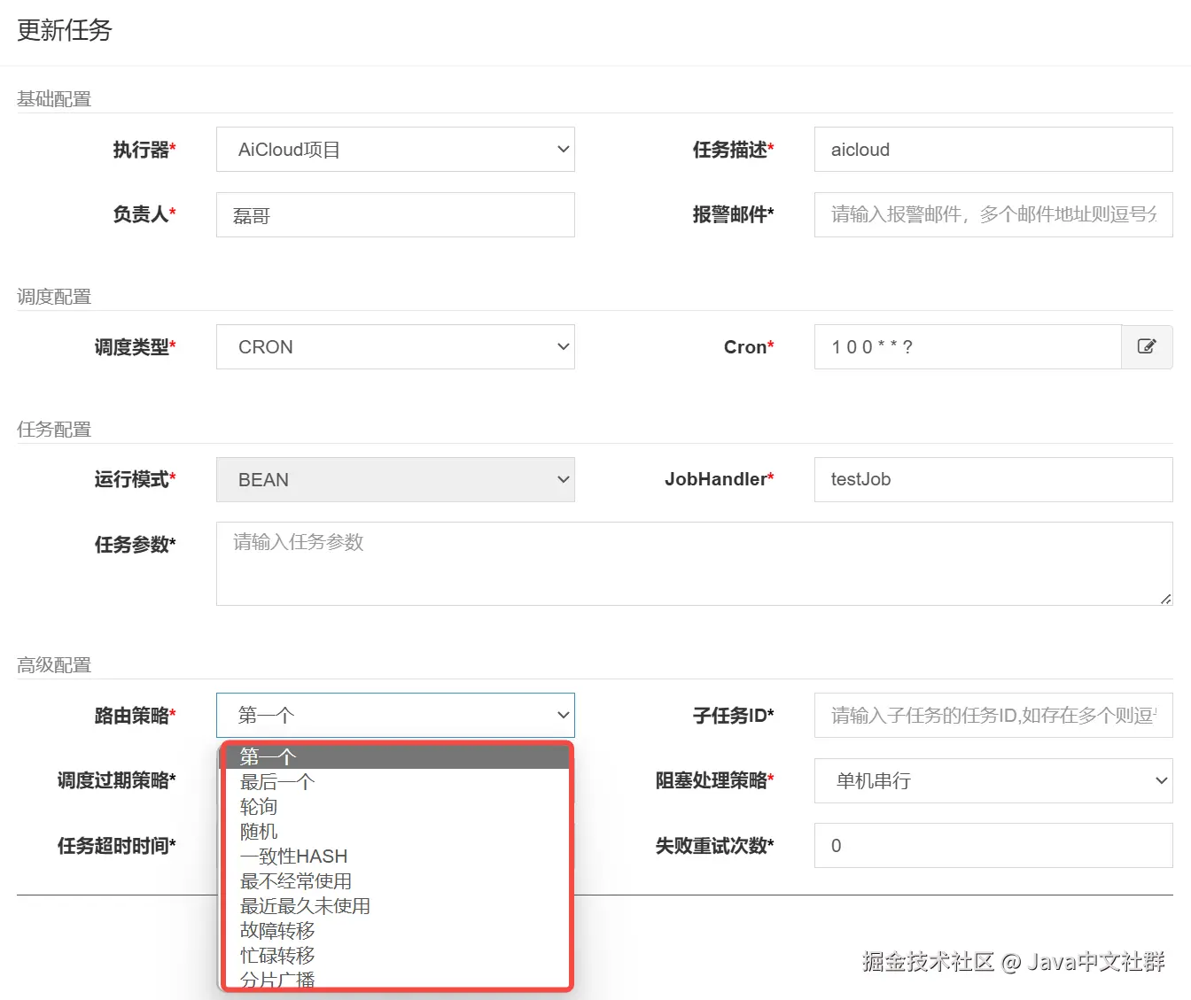Click the 路由策略 label
Image resolution: width=1191 pixels, height=1000 pixels.
coord(135,716)
